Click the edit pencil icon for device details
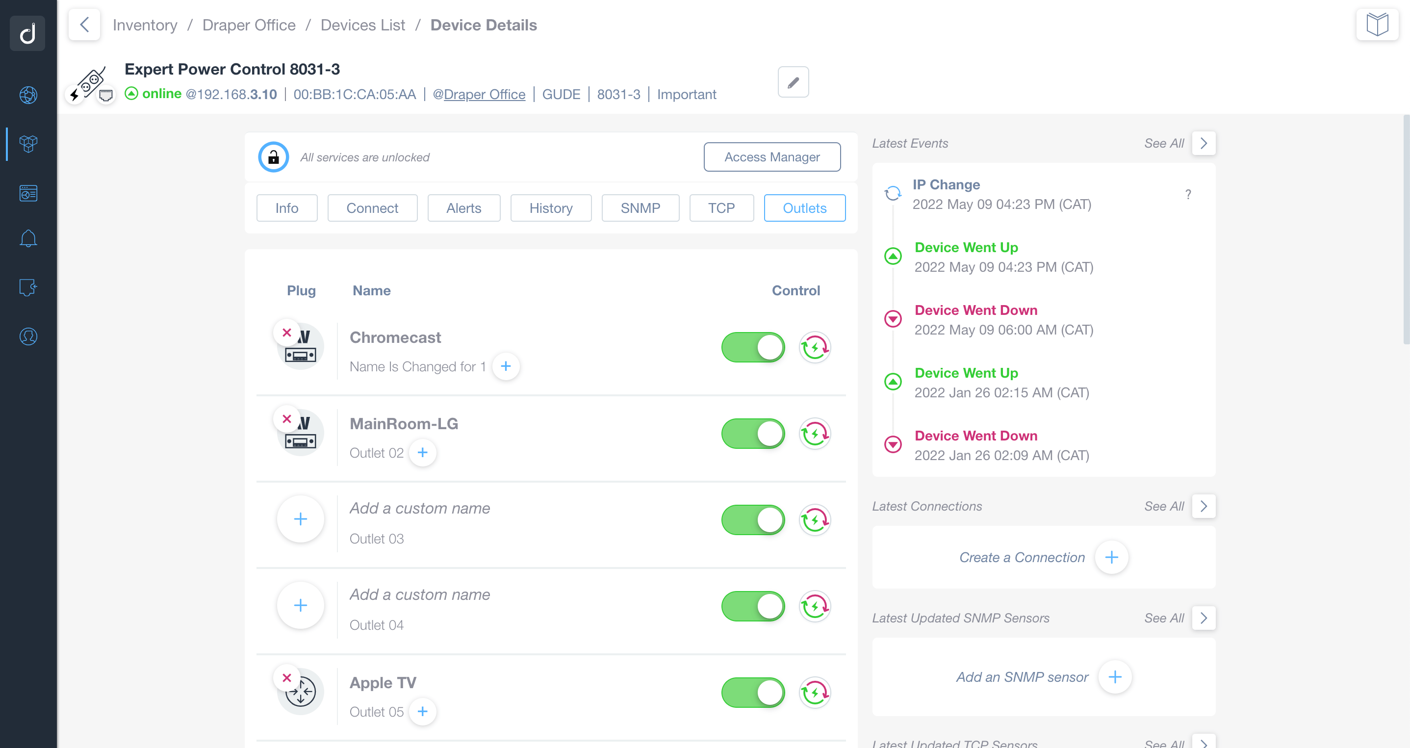The height and width of the screenshot is (748, 1410). [x=793, y=83]
